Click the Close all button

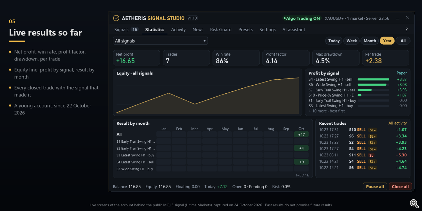pyautogui.click(x=400, y=187)
